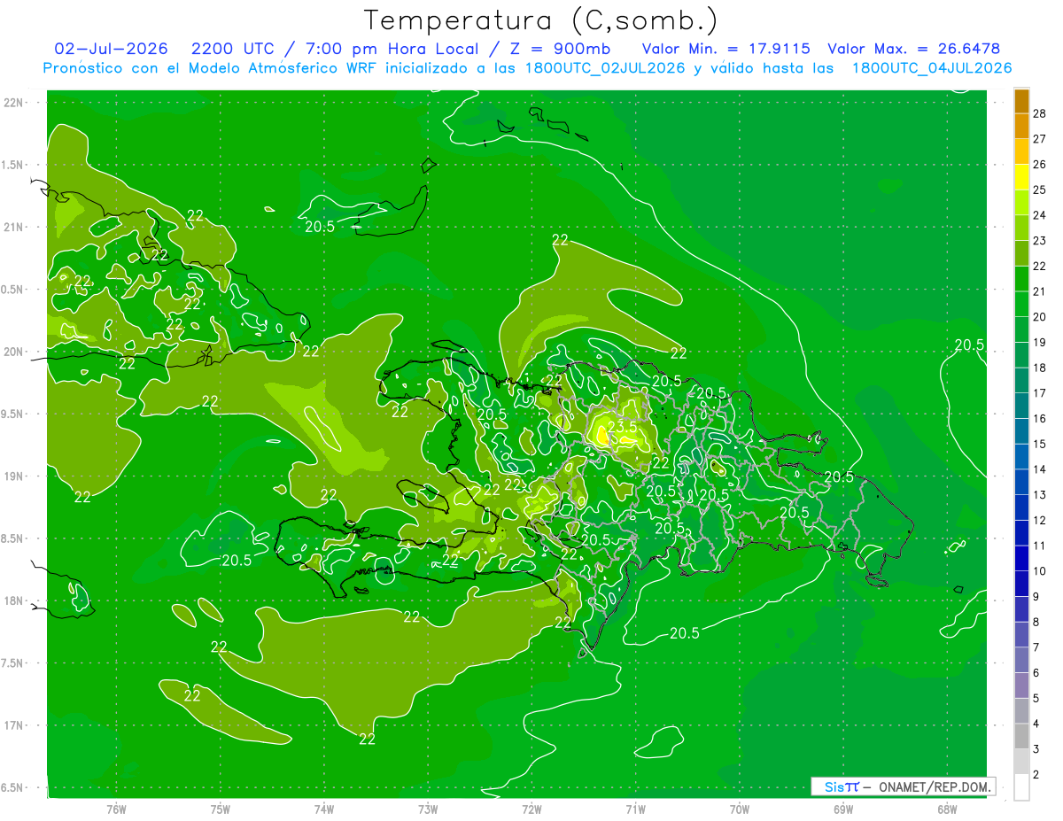
Task: Click color scale label '7'
Action: tap(1036, 647)
